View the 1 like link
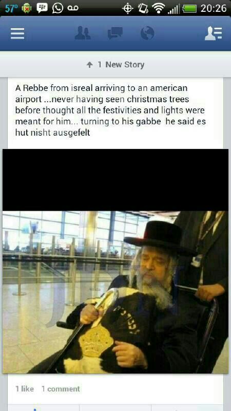This screenshot has height=411, width=231. pyautogui.click(x=25, y=389)
